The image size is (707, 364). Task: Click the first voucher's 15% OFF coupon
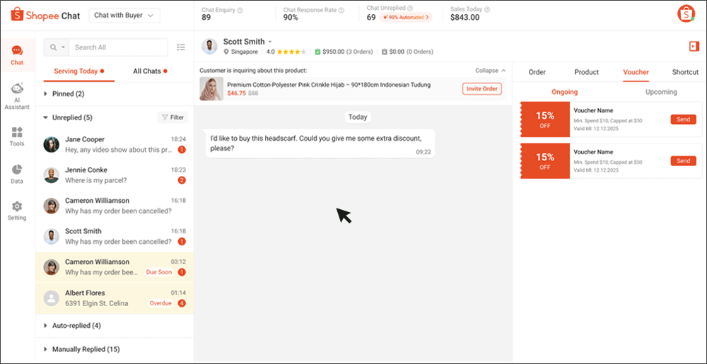(x=544, y=119)
